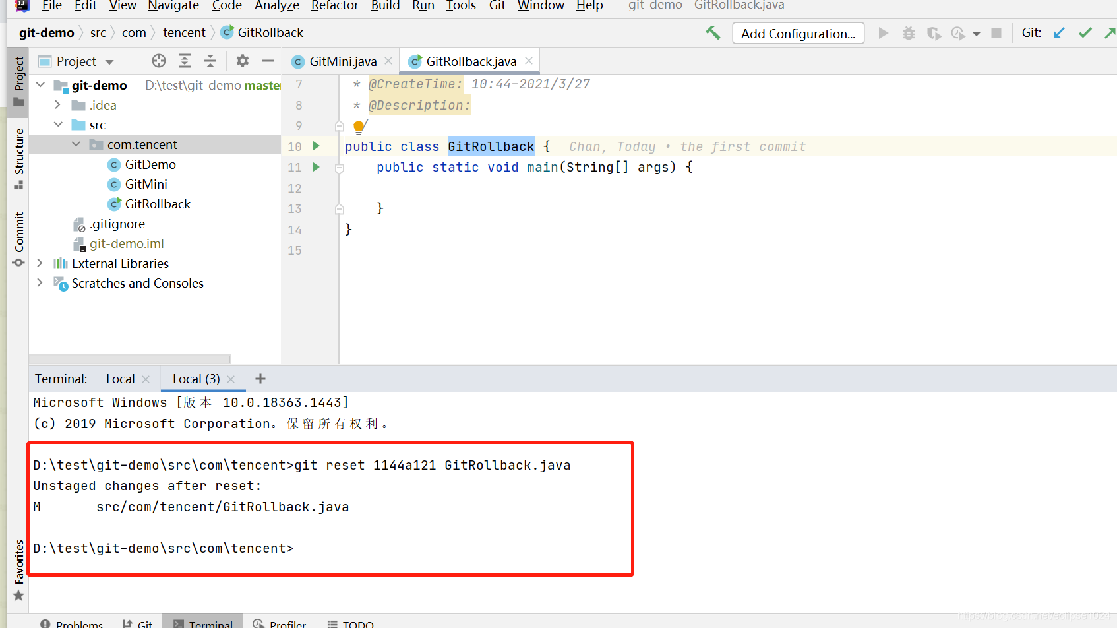The height and width of the screenshot is (628, 1117).
Task: Click the intention lightbulb icon on line 9
Action: pos(359,126)
